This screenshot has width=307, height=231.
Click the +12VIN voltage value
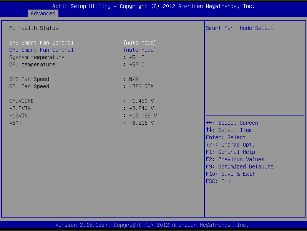tap(140, 115)
